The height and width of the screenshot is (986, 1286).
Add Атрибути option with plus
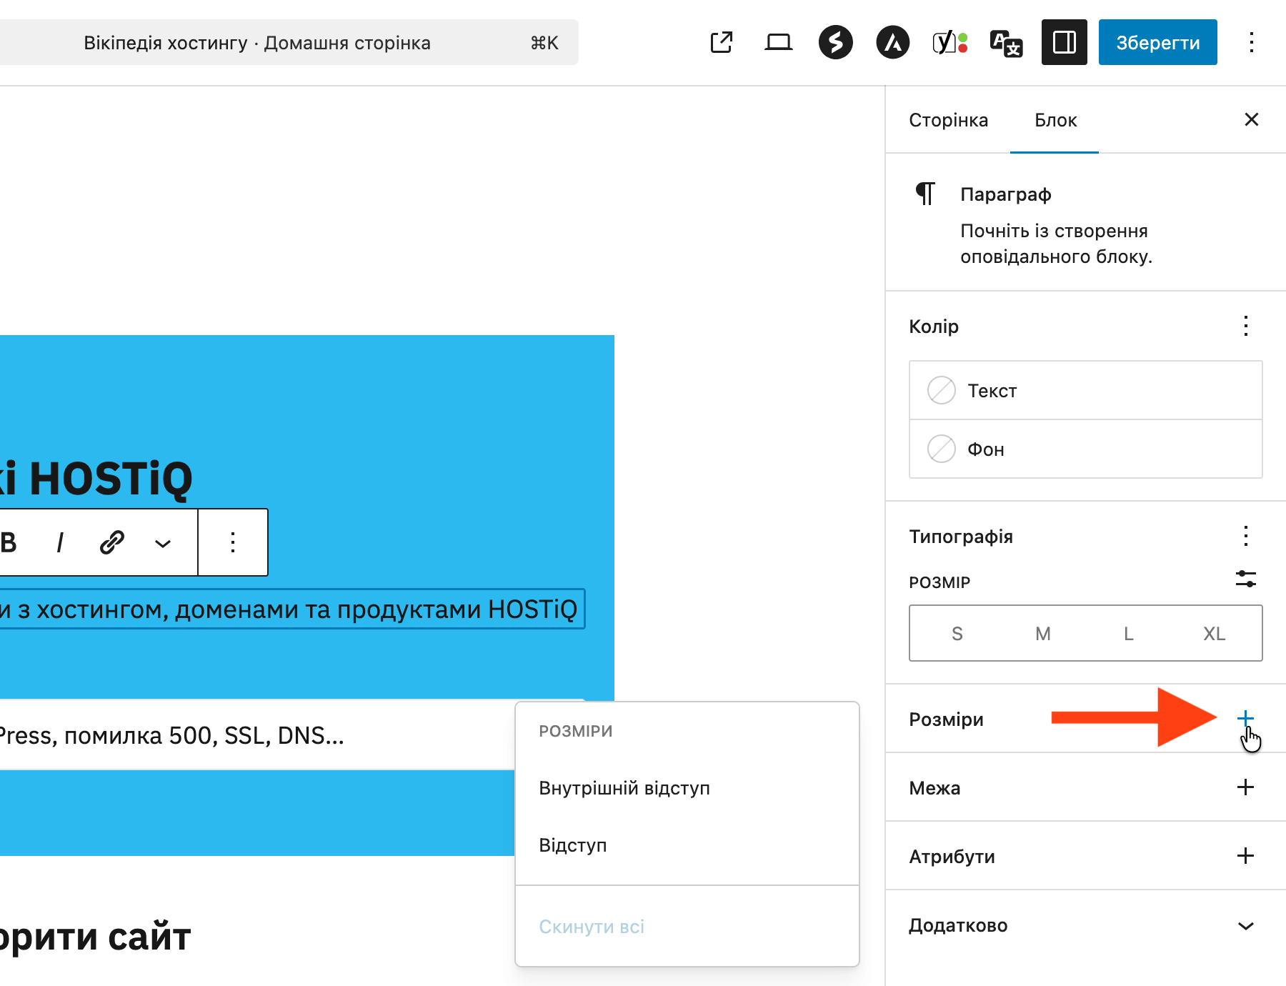click(x=1245, y=856)
